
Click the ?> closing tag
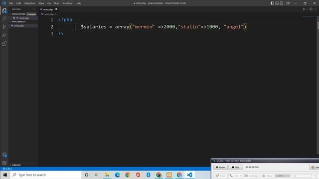coord(61,34)
